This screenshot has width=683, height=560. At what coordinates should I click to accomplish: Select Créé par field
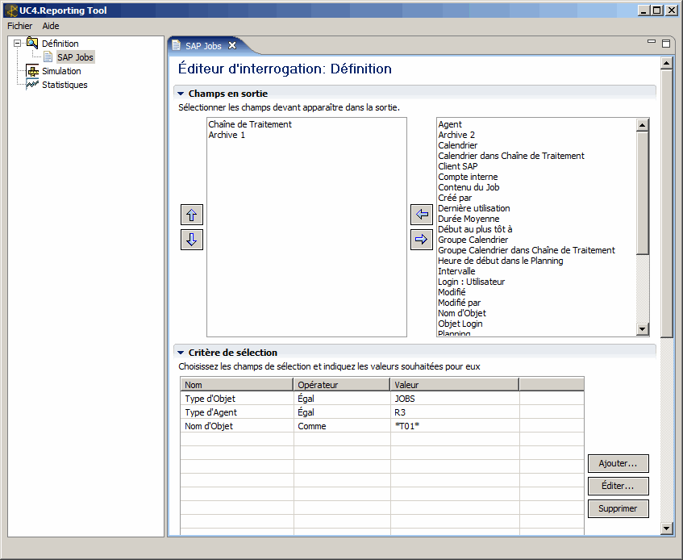click(455, 198)
